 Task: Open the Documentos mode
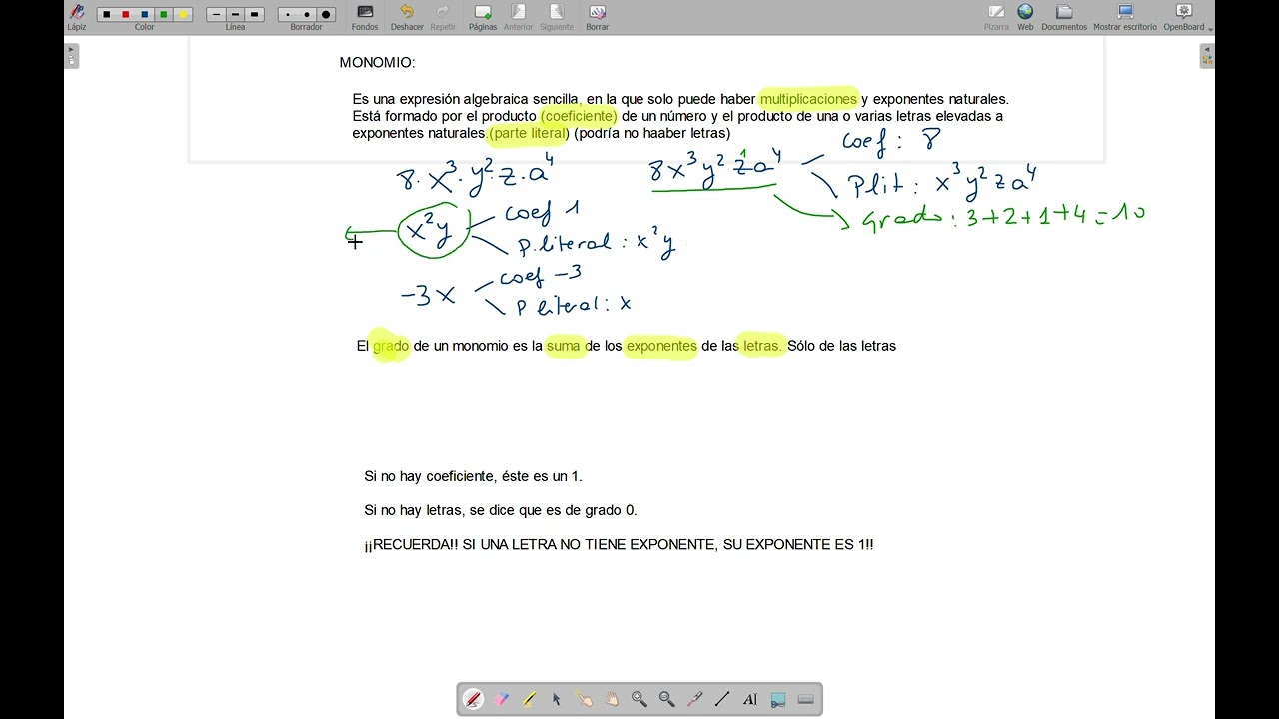pos(1064,16)
